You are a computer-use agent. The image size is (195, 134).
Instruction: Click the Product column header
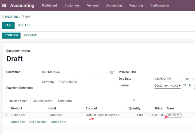[17, 108]
